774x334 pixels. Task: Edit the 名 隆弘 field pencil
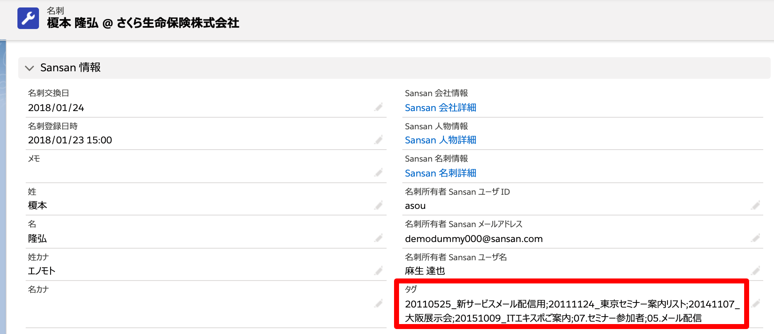pyautogui.click(x=378, y=238)
